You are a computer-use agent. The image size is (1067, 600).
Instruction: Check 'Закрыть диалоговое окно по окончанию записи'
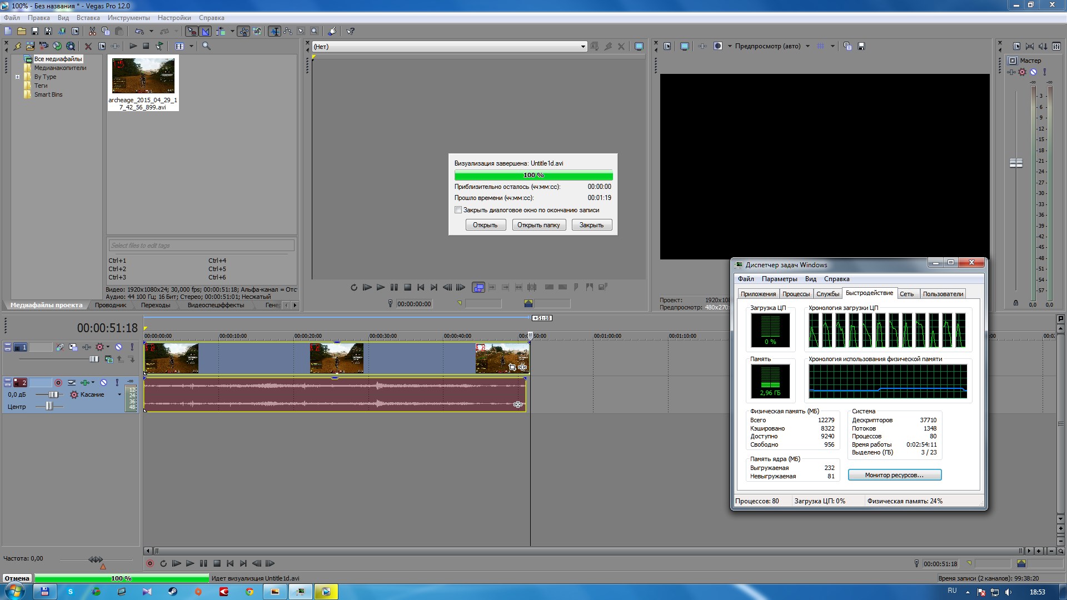458,210
